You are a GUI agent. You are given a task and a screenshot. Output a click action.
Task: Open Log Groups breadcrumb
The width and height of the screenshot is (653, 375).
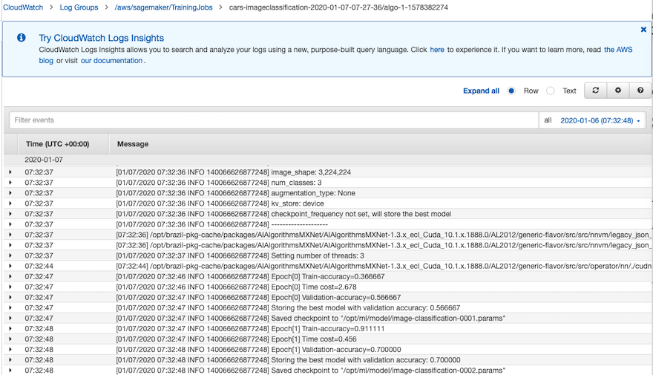click(79, 7)
